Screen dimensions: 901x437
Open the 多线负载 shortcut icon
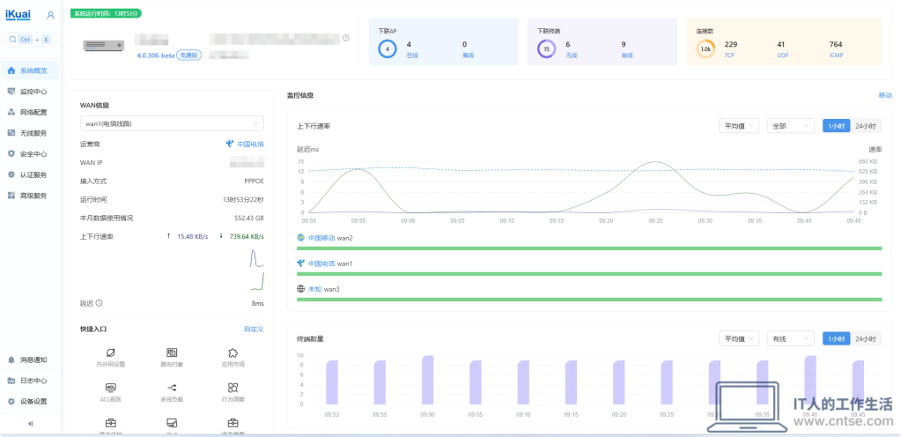tap(172, 388)
